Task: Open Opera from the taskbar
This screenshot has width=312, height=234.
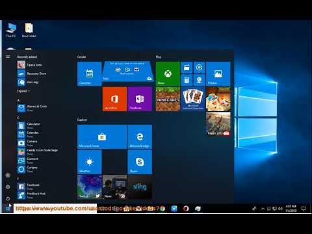Action: (x=186, y=209)
